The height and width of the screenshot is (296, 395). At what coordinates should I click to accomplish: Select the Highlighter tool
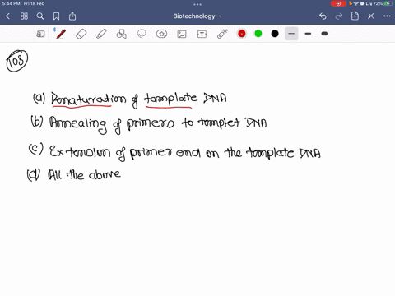tap(101, 34)
